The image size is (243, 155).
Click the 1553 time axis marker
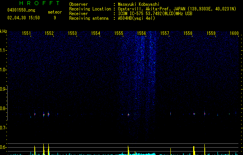coord(72,33)
